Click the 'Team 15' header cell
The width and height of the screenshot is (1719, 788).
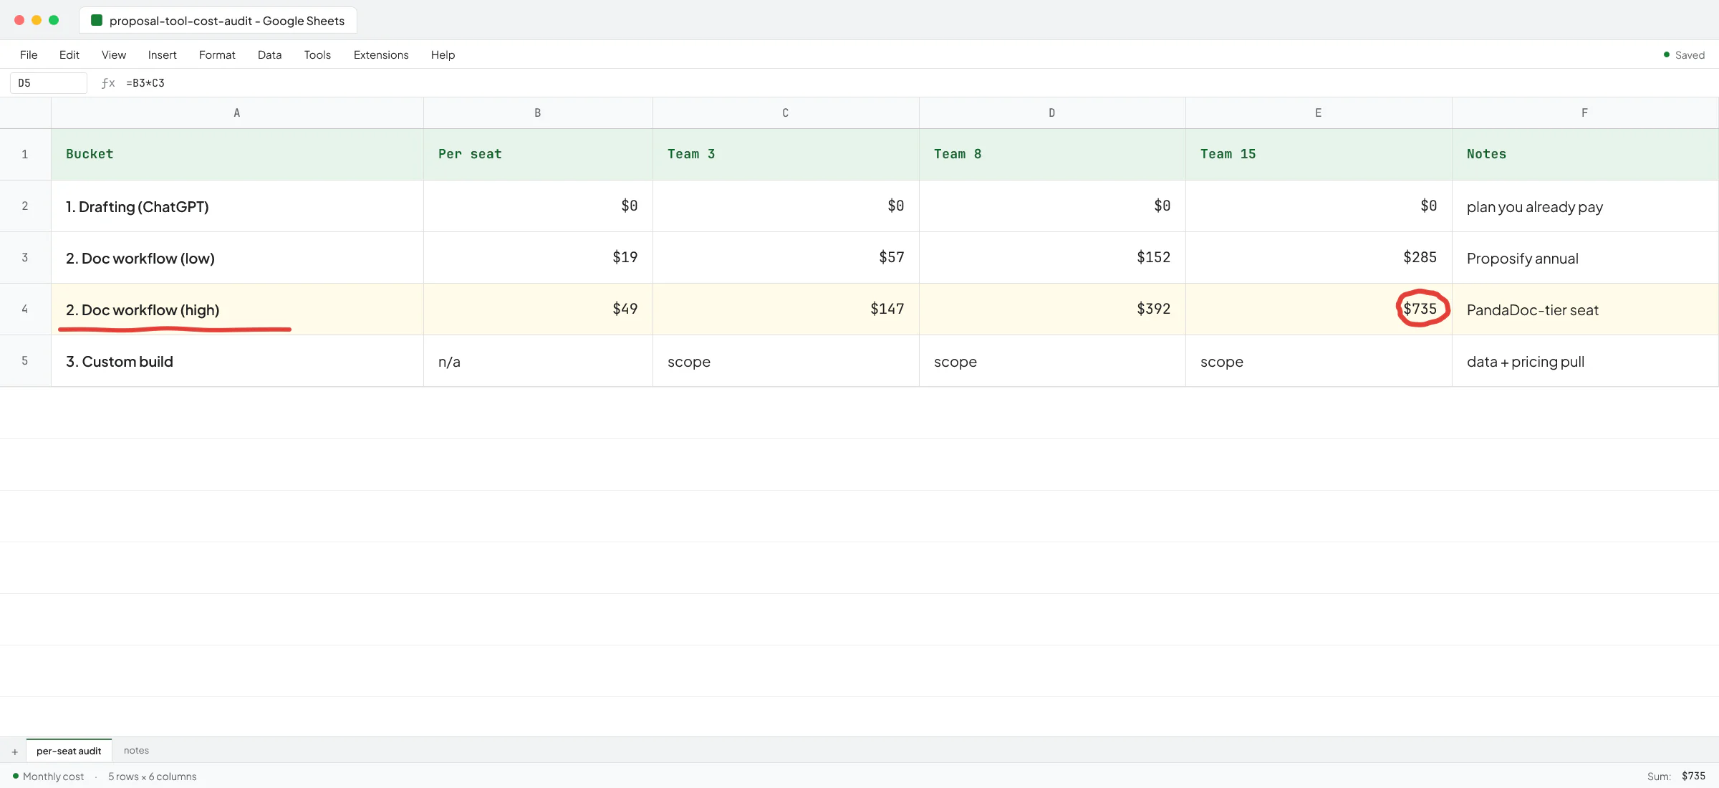1319,154
